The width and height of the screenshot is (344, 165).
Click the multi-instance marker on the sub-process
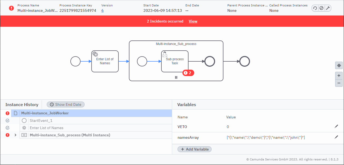(x=176, y=77)
